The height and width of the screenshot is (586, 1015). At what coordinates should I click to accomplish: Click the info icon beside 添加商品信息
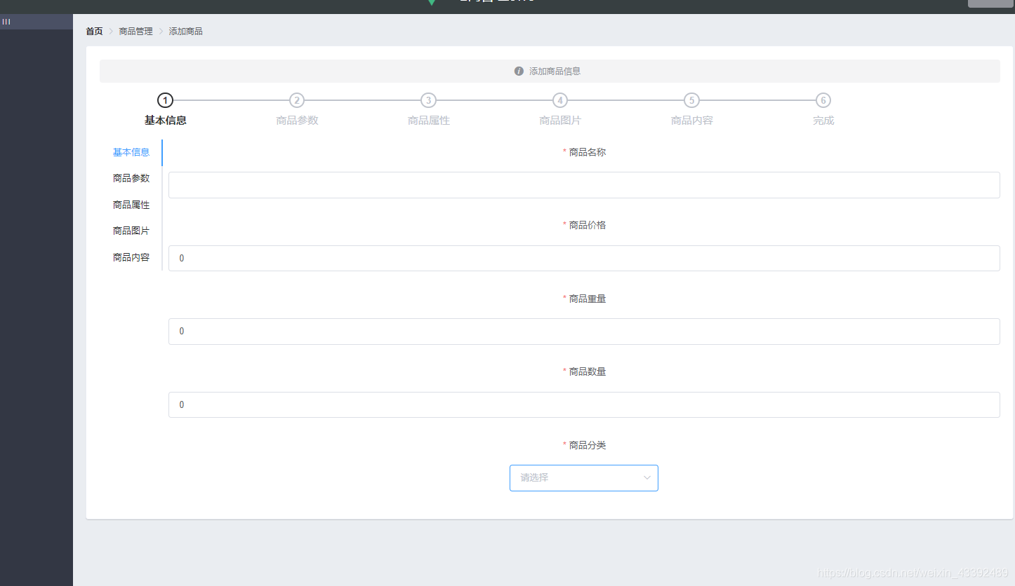(519, 71)
